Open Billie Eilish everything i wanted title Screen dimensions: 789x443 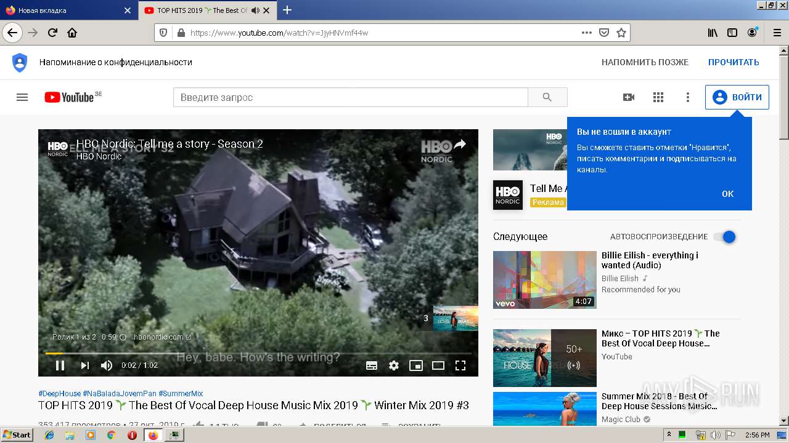[x=650, y=260]
